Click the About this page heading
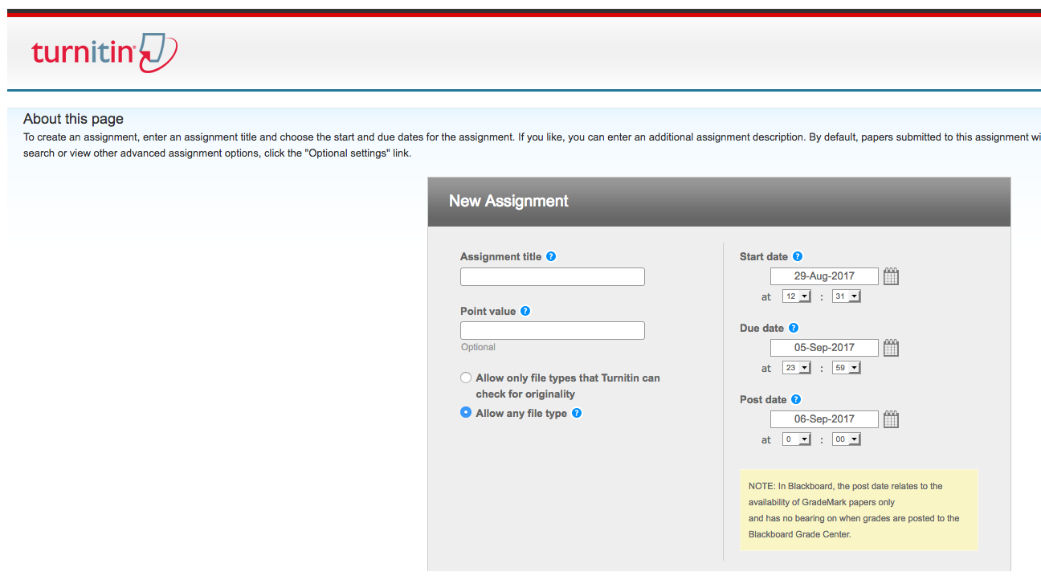The width and height of the screenshot is (1041, 588). [x=73, y=119]
